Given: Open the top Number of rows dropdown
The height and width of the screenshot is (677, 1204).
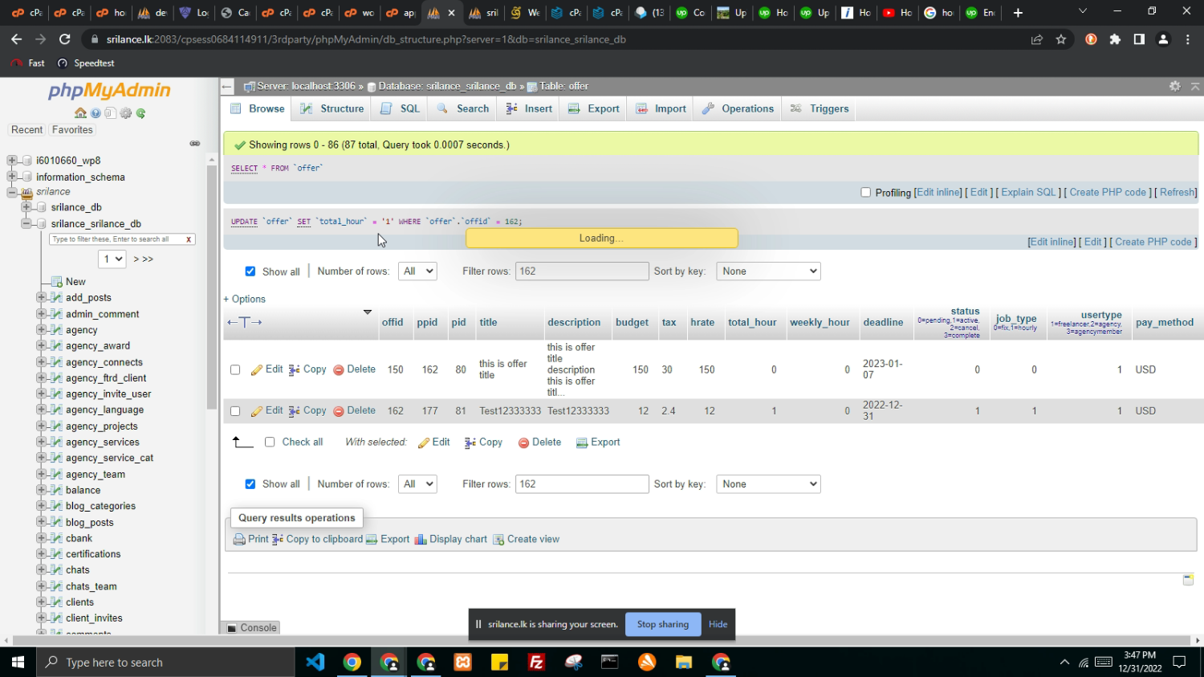Looking at the screenshot, I should pos(417,271).
